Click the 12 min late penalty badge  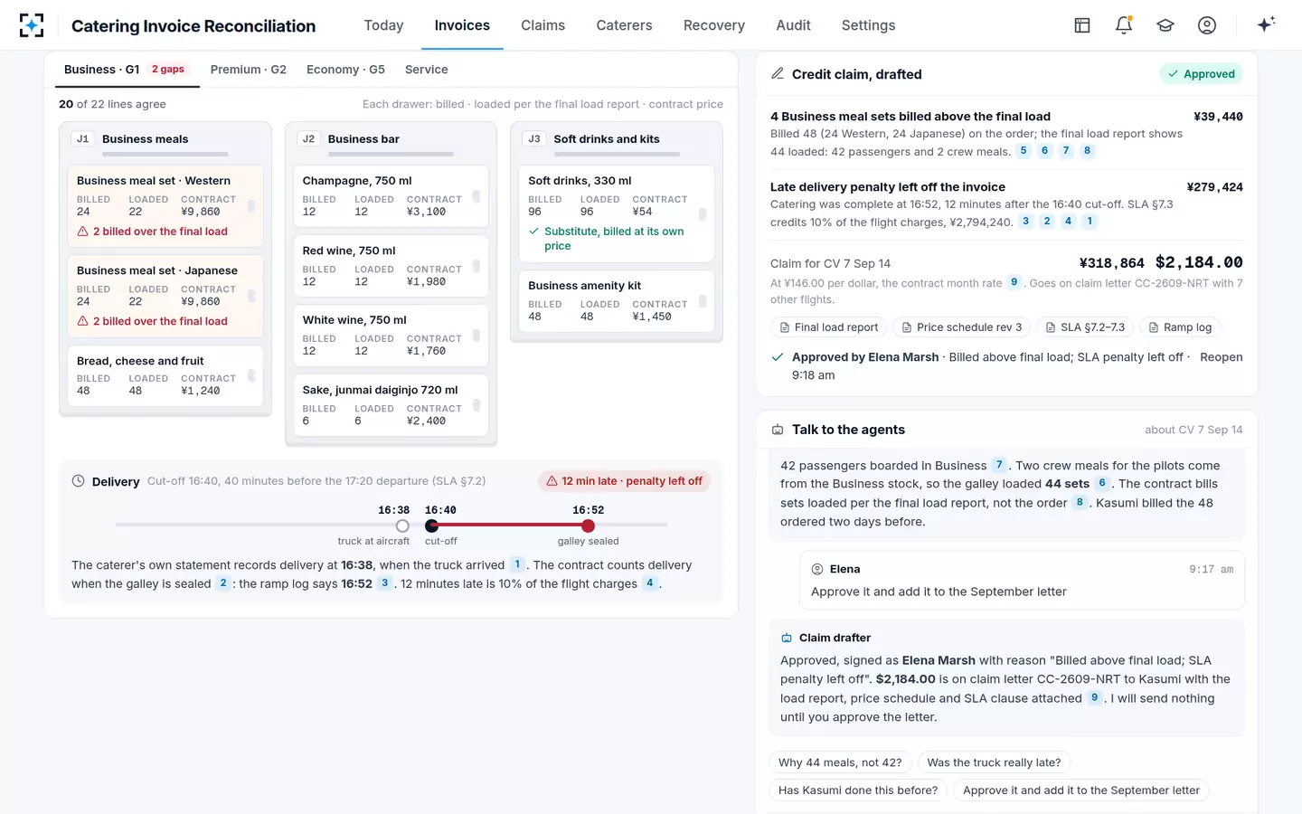[624, 481]
